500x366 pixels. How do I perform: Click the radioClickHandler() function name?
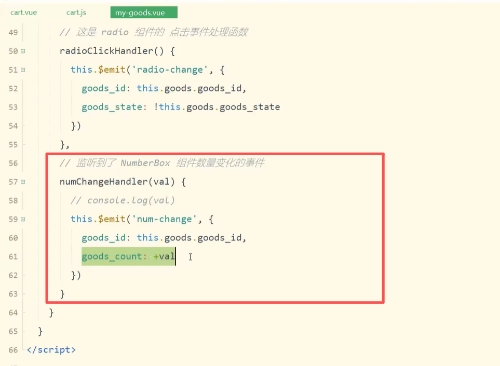pyautogui.click(x=112, y=51)
